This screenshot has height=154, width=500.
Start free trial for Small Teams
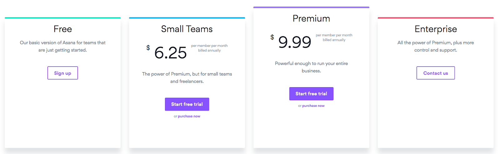click(187, 104)
